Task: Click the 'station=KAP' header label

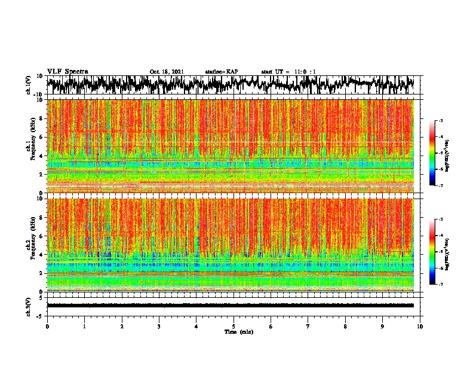Action: coord(222,72)
